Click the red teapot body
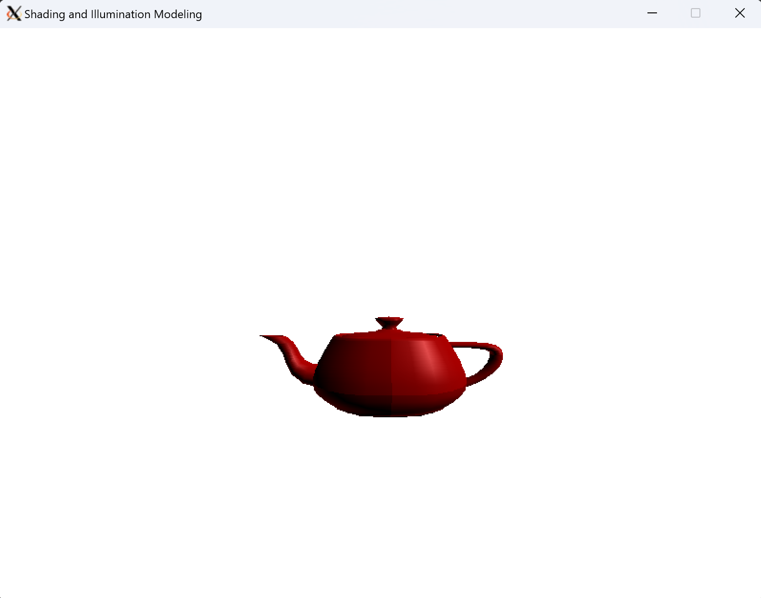The height and width of the screenshot is (598, 761). point(390,374)
